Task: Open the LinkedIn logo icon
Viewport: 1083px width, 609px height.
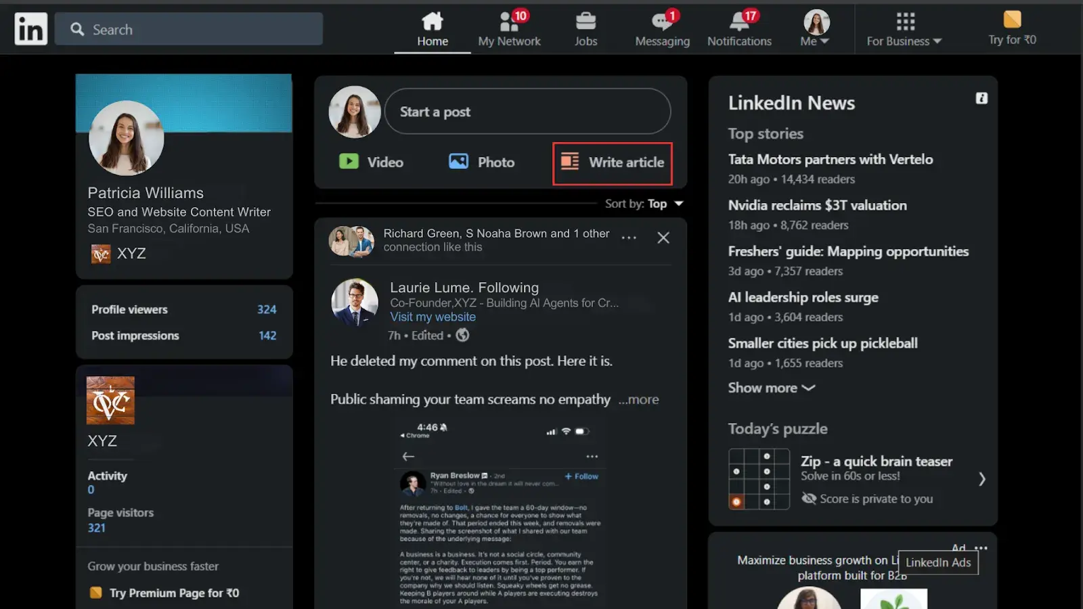Action: tap(30, 28)
